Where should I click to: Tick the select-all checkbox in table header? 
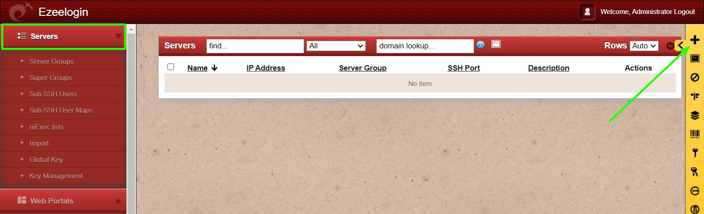[170, 67]
